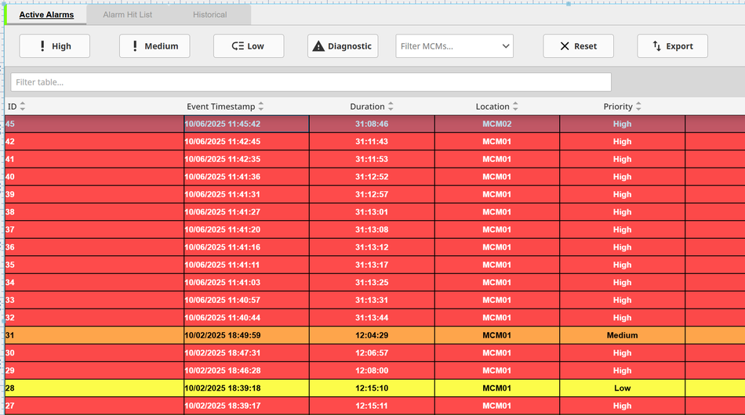The height and width of the screenshot is (415, 745).
Task: Switch to the Alarm Hit List tab
Action: [x=128, y=15]
